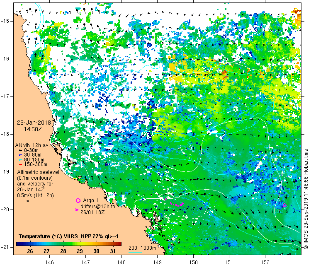The height and width of the screenshot is (265, 311).
Task: Click the cyan isobath line sample under 200
Action: click(135, 252)
